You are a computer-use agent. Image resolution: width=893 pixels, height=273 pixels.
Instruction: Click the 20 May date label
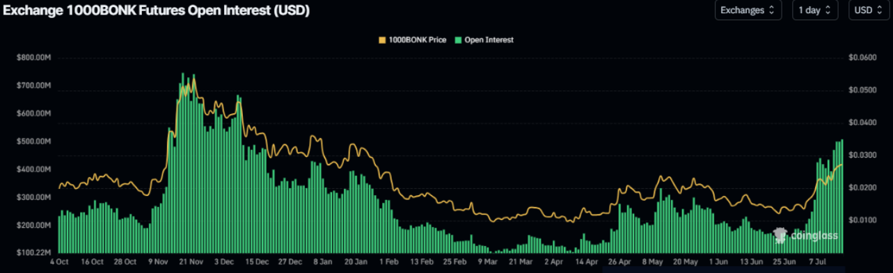click(686, 263)
